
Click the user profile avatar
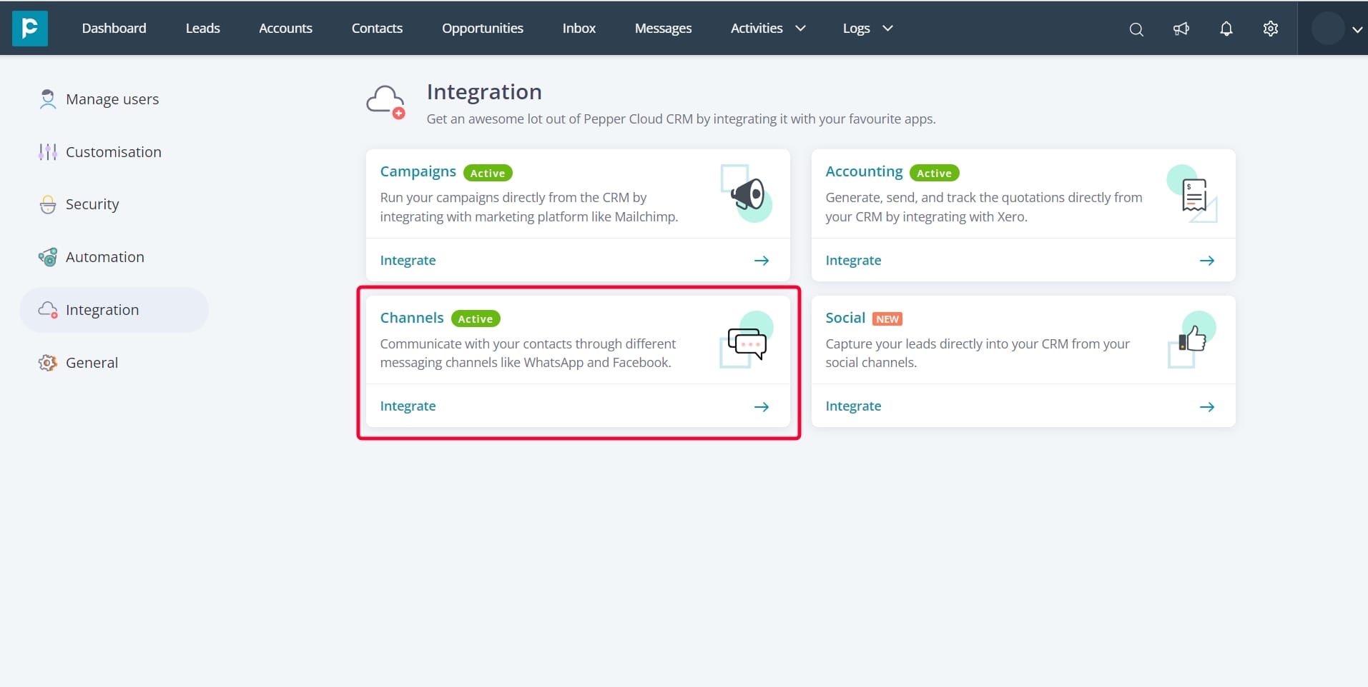(1328, 29)
